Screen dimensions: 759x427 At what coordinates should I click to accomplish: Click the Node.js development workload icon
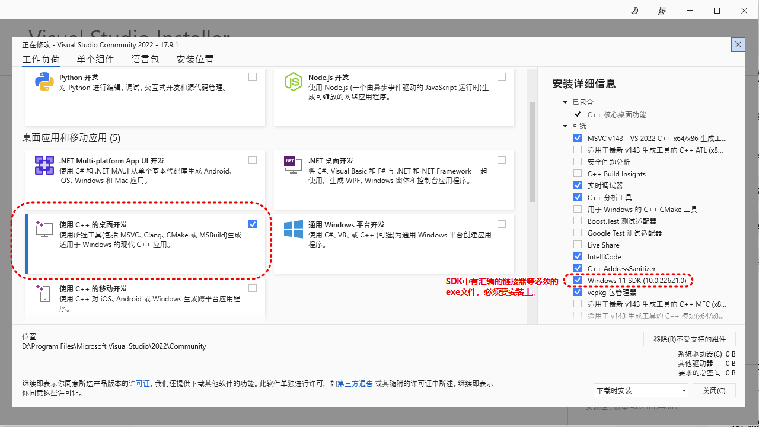click(294, 82)
